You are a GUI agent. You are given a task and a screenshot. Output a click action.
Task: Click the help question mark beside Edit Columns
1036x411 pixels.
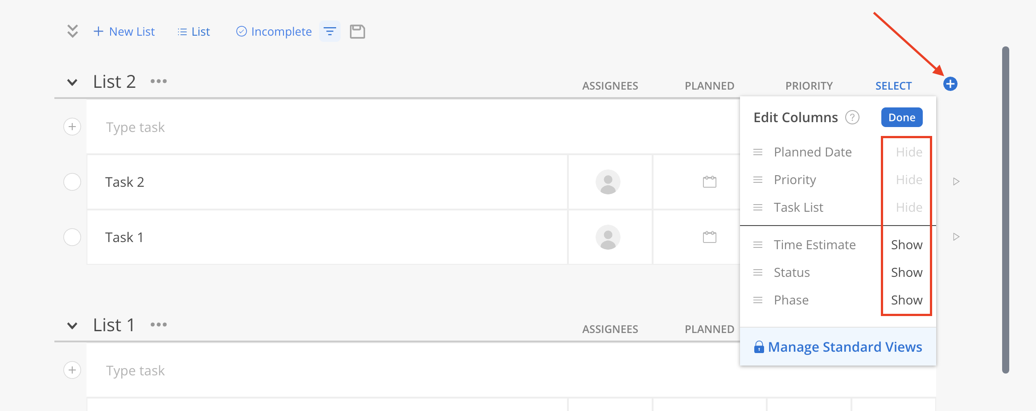click(852, 117)
